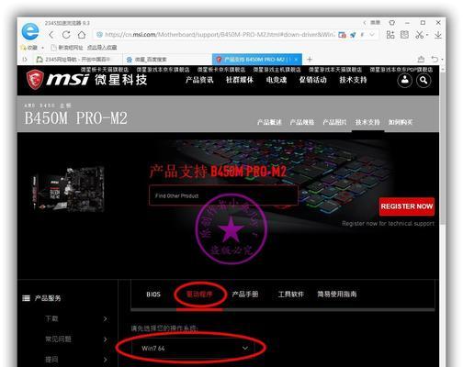This screenshot has width=463, height=367.
Task: Open the 产品资讯 navigation menu
Action: click(199, 80)
